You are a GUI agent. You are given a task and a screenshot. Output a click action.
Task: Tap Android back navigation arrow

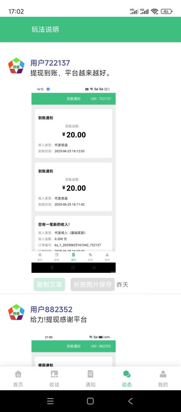(x=131, y=401)
